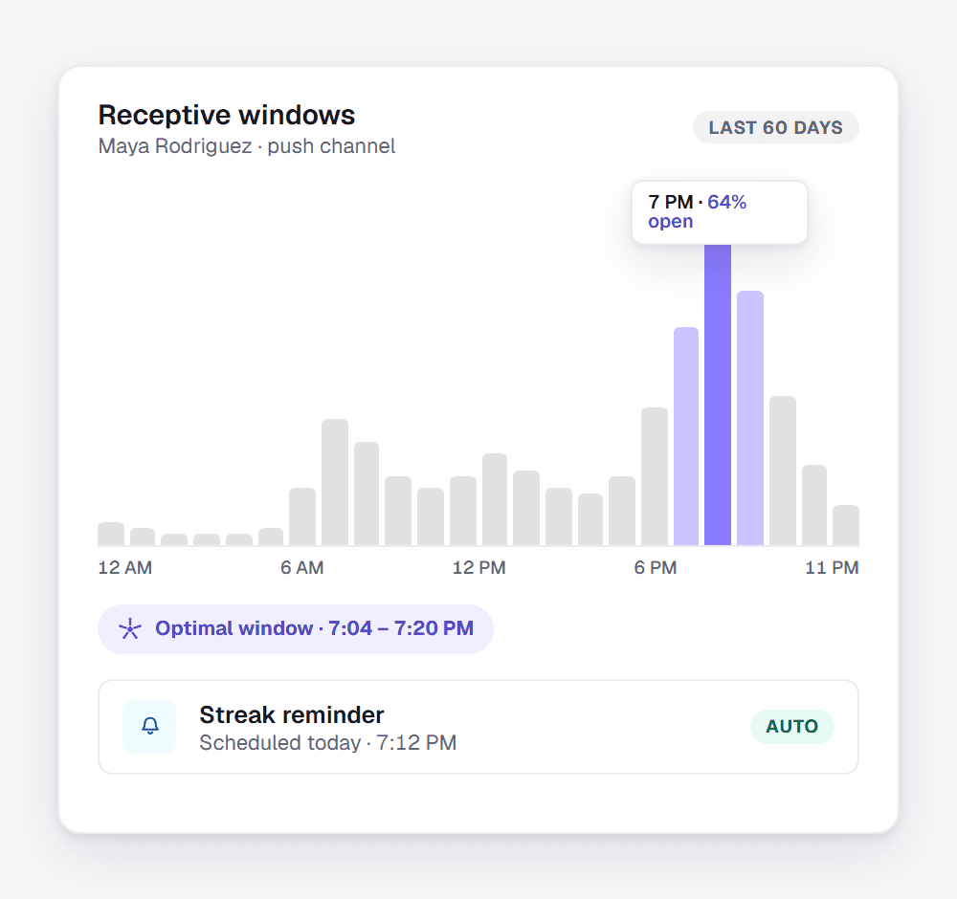Click the 12 PM axis label
This screenshot has width=957, height=899.
[x=479, y=568]
